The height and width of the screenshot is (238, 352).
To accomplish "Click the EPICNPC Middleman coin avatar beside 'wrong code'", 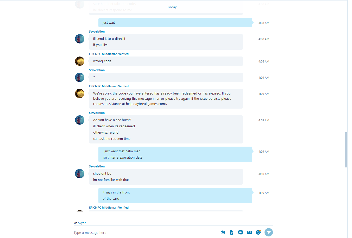I will 80,61.
